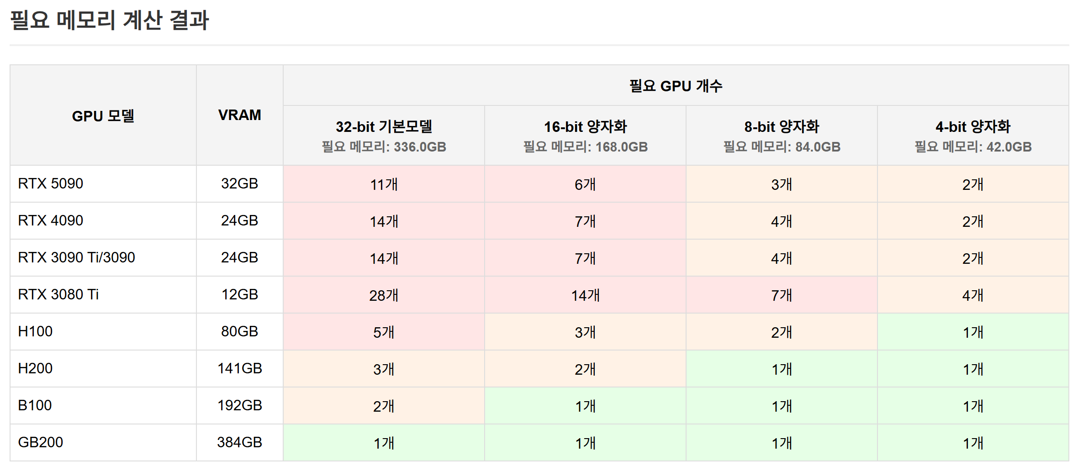Click the '80GB' VRAM cell
Image resolution: width=1078 pixels, height=471 pixels.
[x=240, y=332]
